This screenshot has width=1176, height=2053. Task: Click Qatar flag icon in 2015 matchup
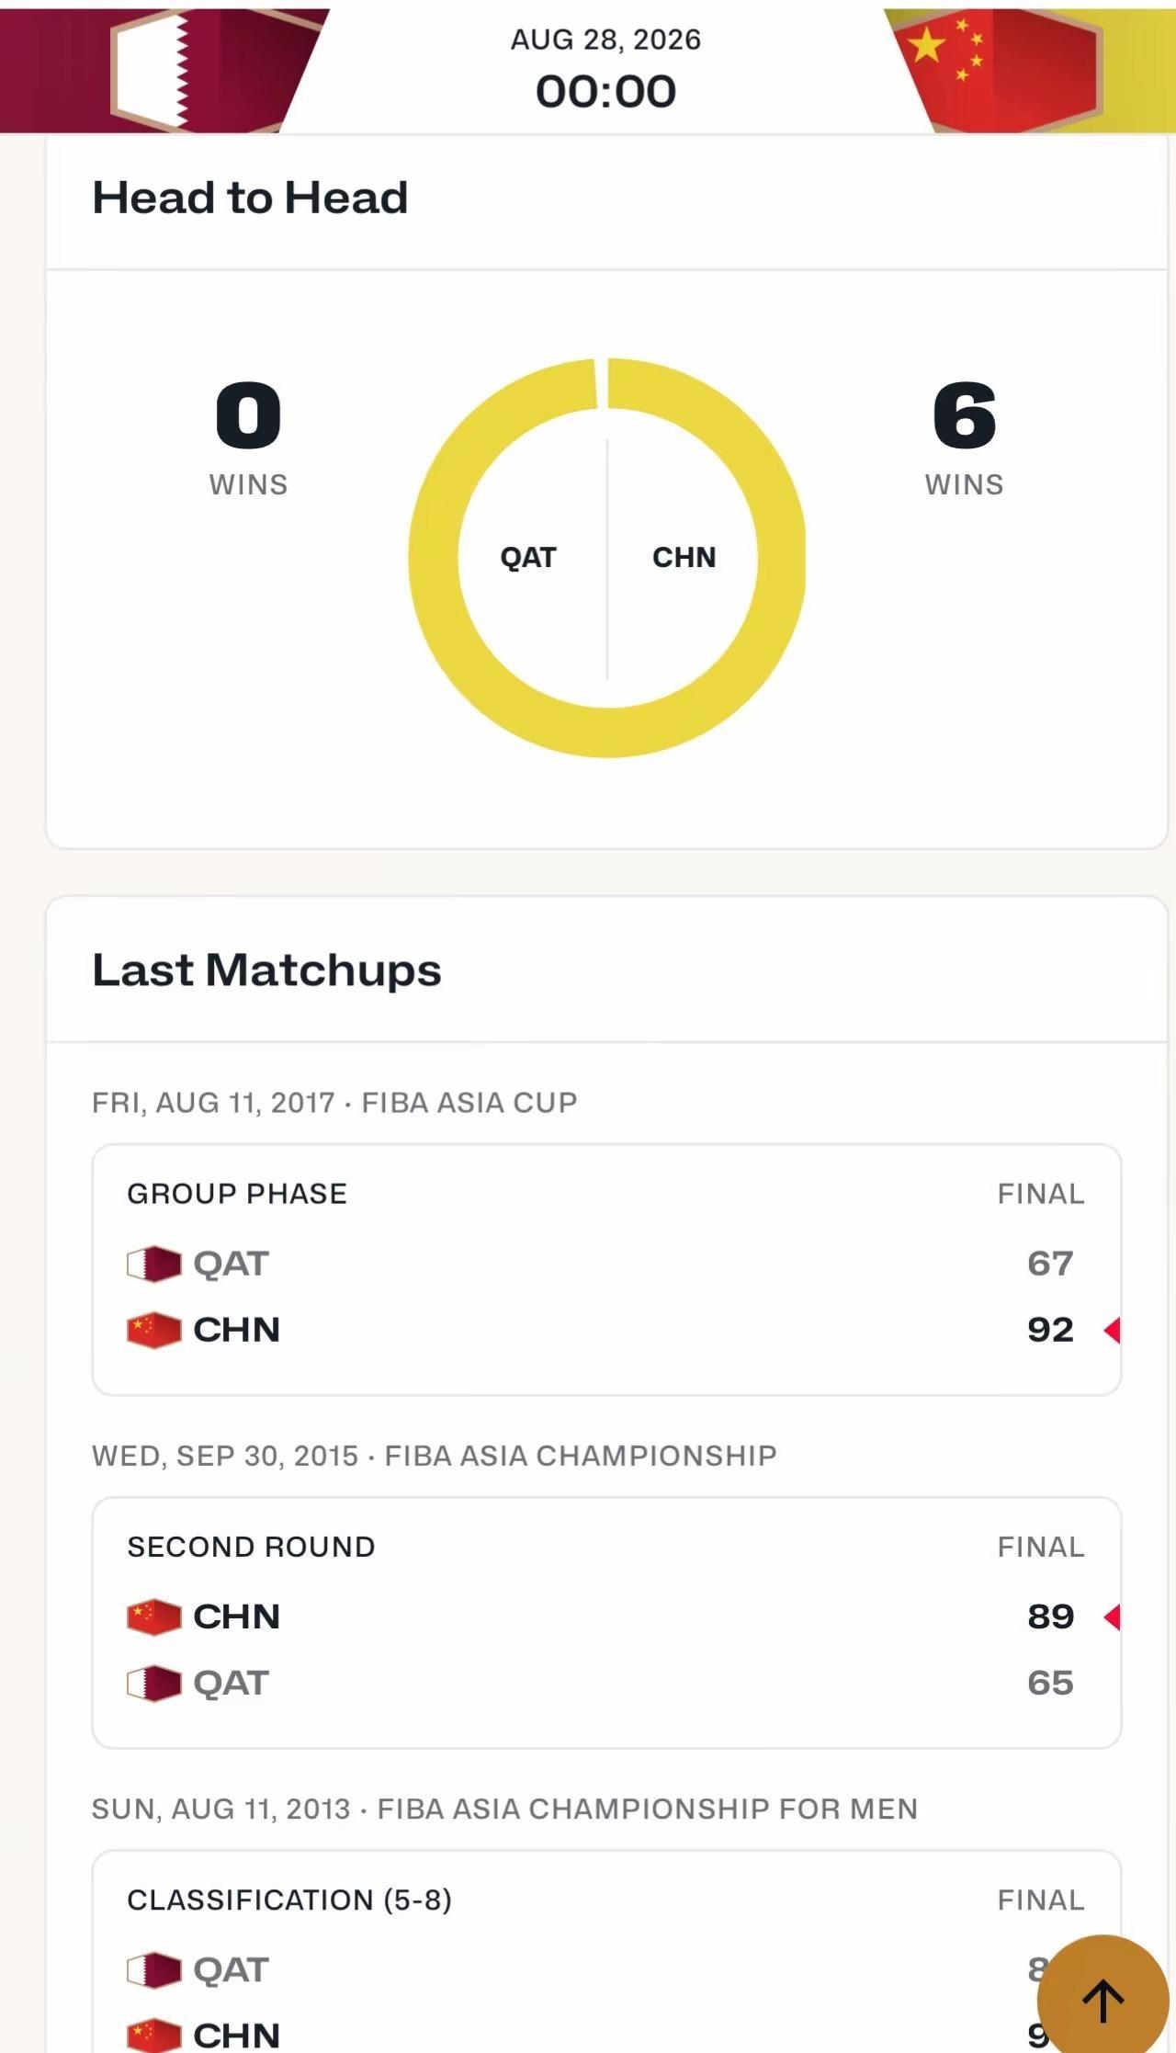tap(153, 1683)
